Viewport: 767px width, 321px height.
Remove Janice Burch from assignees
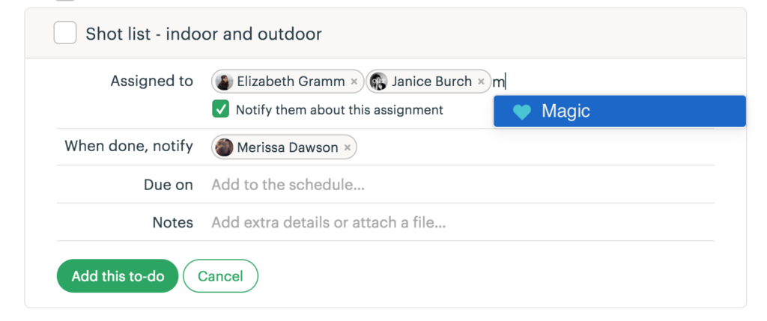point(480,82)
